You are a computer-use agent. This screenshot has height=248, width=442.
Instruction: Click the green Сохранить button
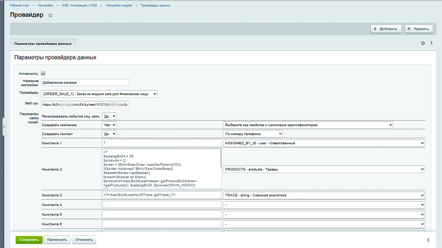coord(28,239)
